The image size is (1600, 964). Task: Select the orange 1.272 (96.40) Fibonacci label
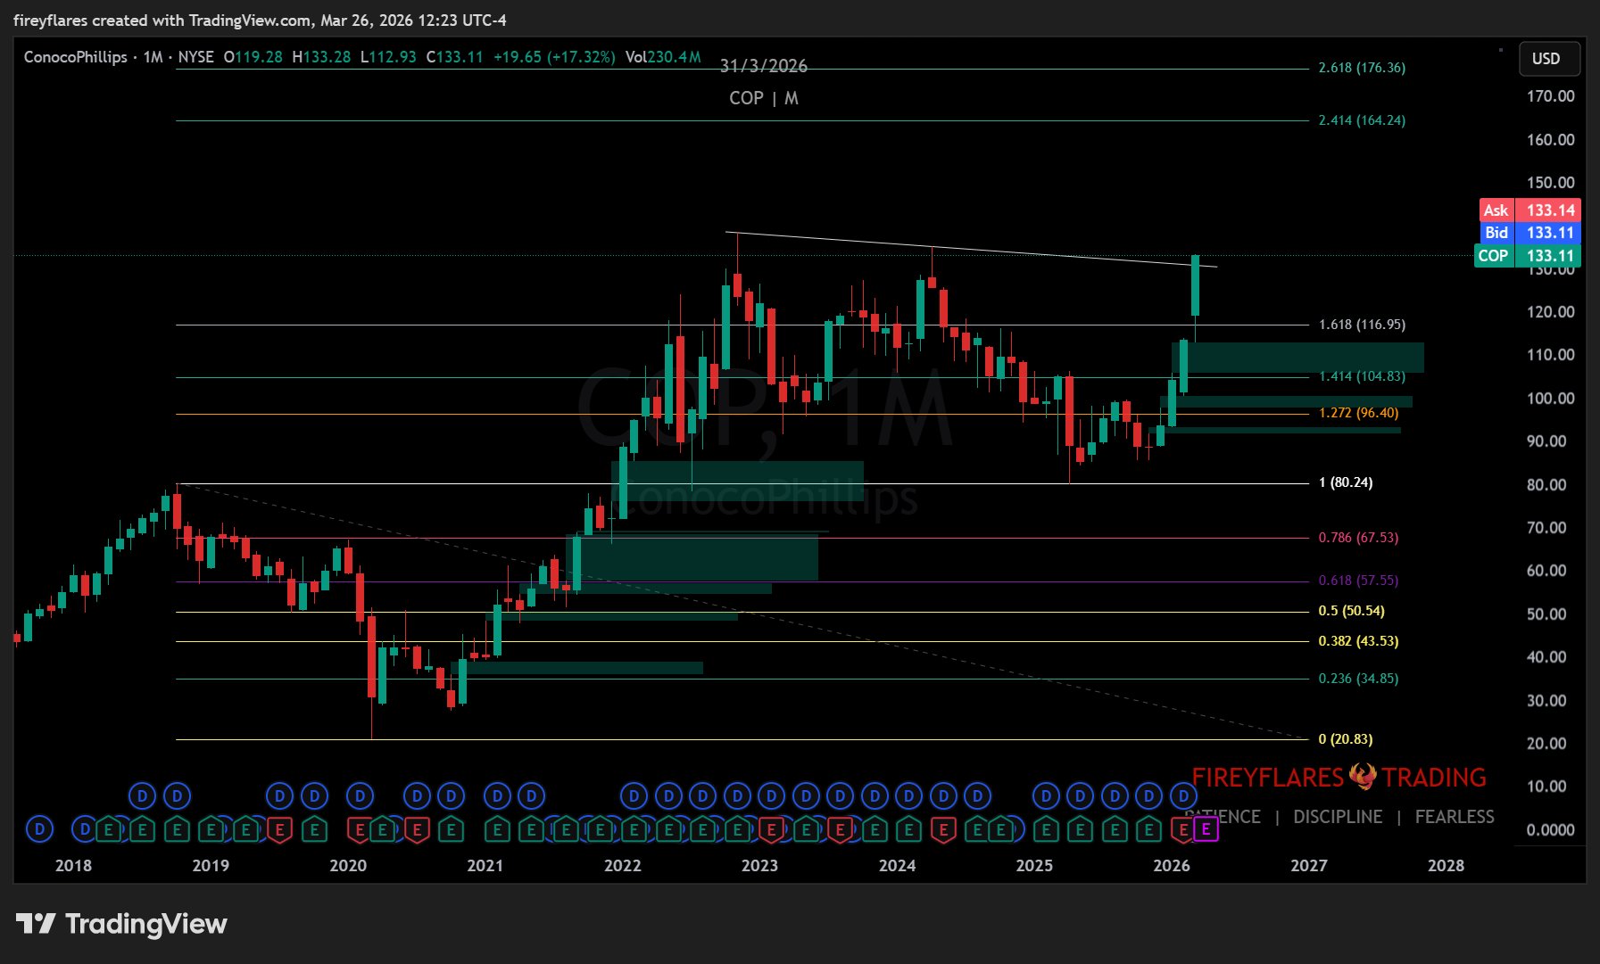pyautogui.click(x=1358, y=413)
